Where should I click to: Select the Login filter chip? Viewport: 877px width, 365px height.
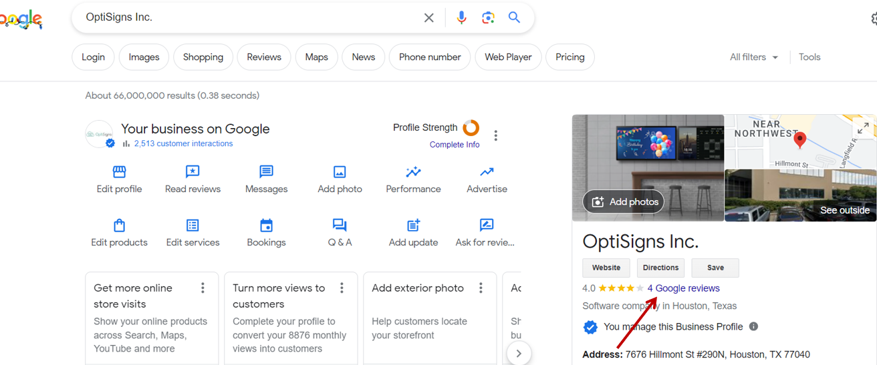click(93, 57)
